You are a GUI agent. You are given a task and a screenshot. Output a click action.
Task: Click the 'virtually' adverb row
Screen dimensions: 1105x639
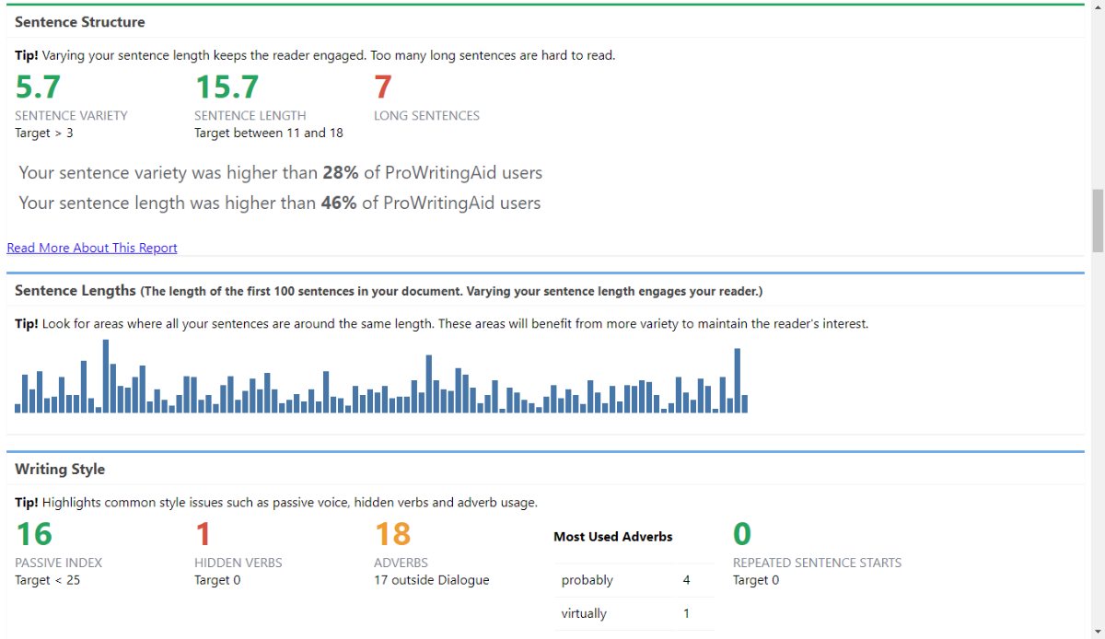pyautogui.click(x=634, y=613)
